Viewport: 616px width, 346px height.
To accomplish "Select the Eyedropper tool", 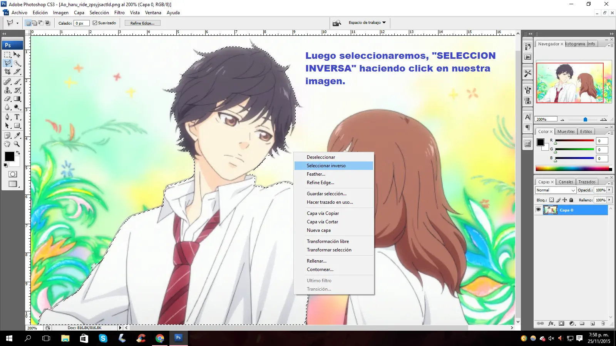I will [x=17, y=135].
